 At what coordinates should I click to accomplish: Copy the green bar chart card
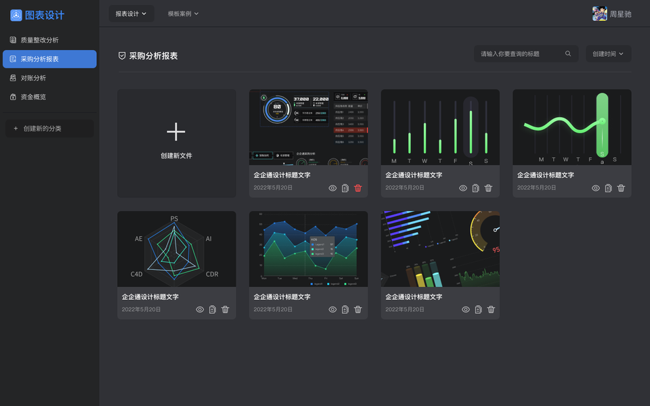475,188
